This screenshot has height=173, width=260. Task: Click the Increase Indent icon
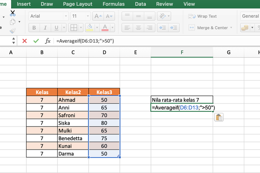click(173, 28)
